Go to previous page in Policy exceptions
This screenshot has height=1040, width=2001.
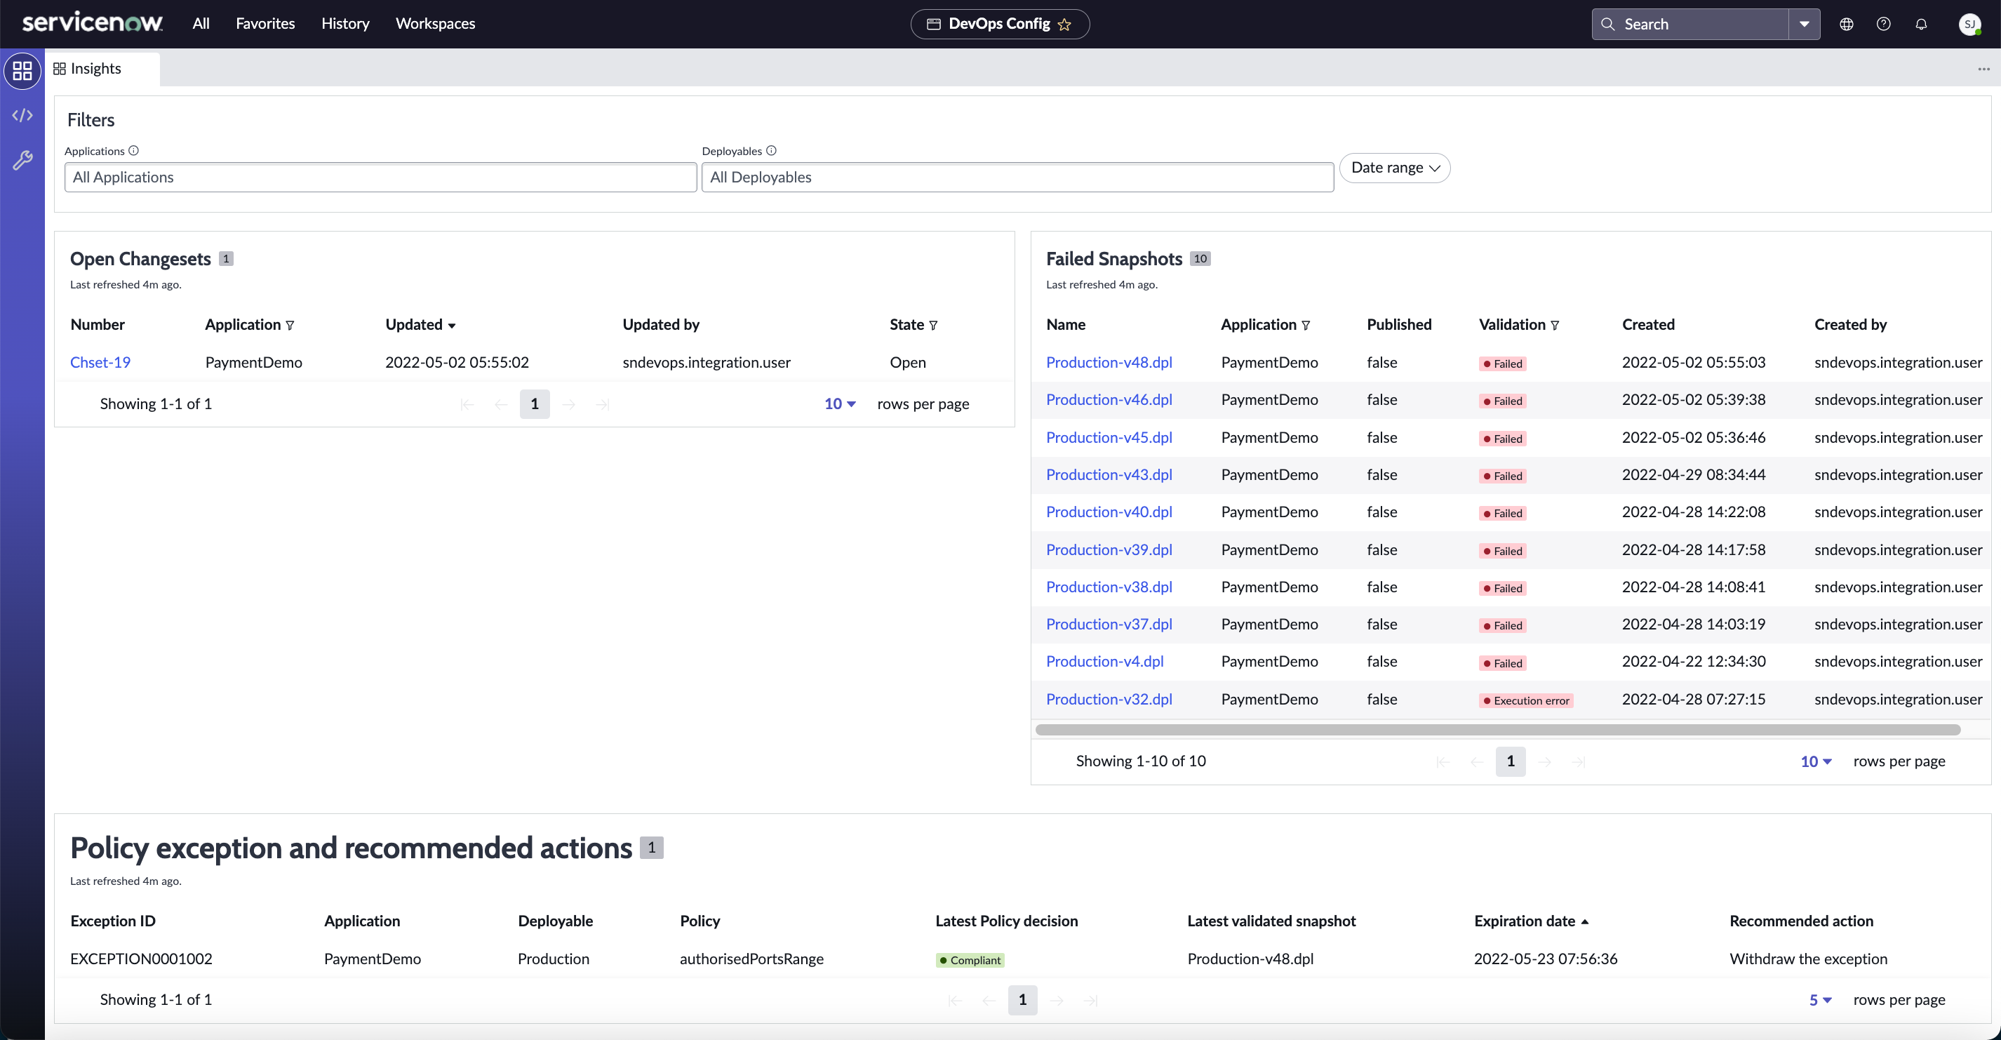(989, 1001)
